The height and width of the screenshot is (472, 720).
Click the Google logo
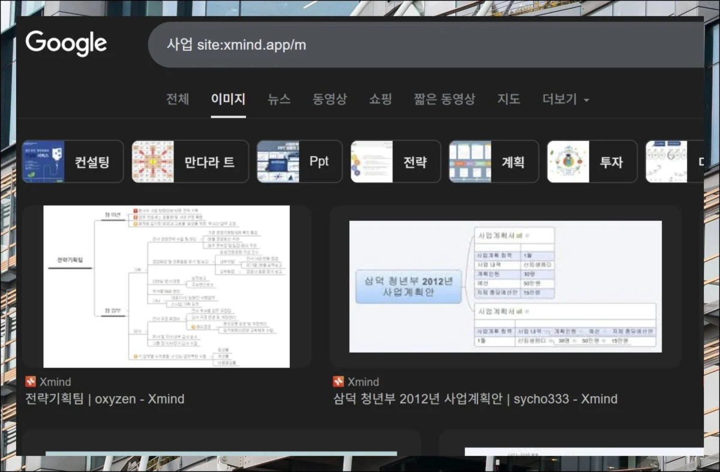coord(66,44)
